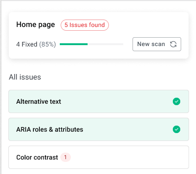Click the New scan button

pos(157,44)
